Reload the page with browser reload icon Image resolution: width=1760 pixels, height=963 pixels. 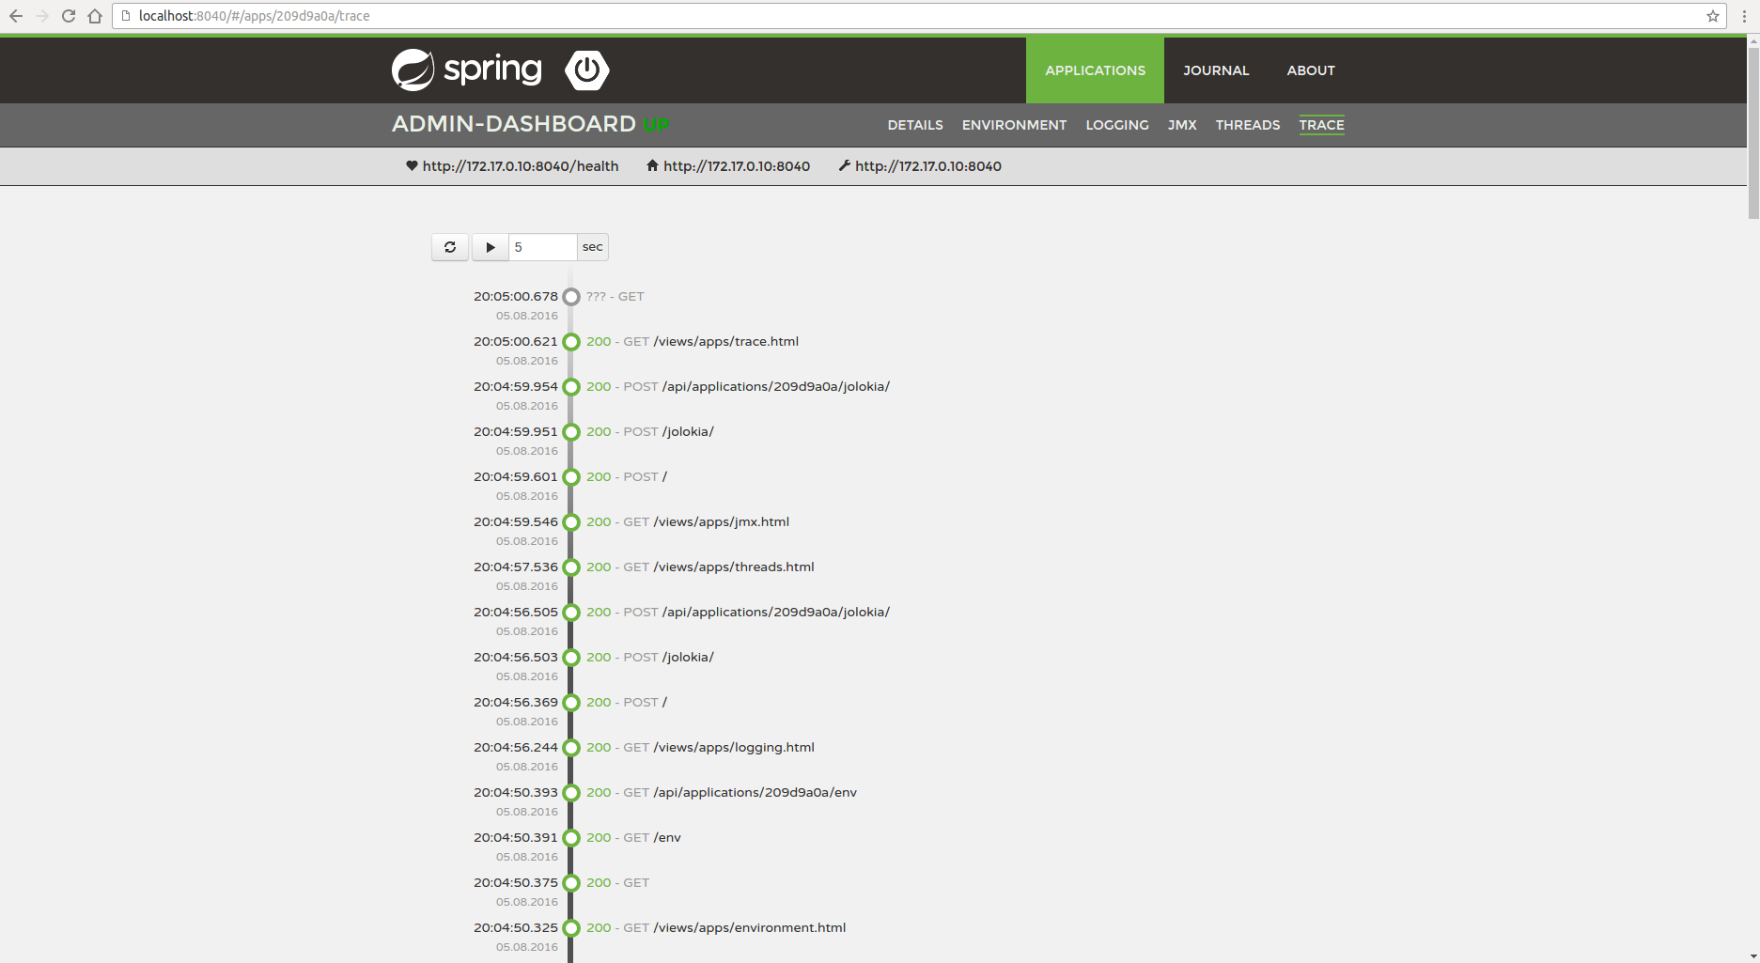tap(69, 16)
